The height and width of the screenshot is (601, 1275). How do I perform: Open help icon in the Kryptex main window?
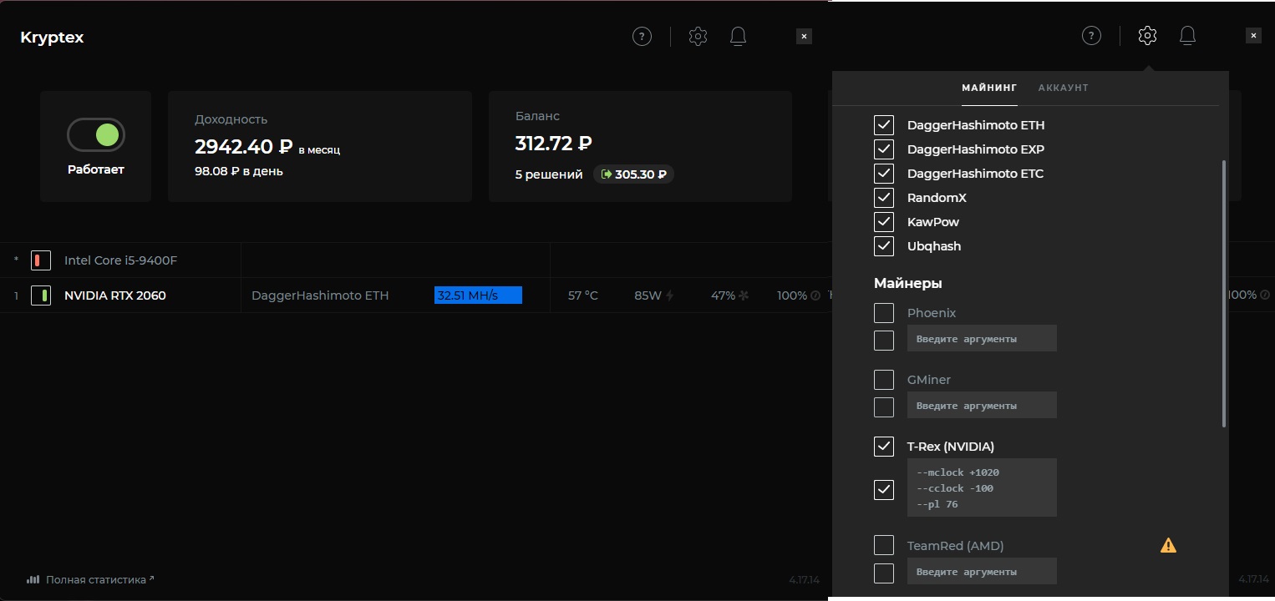[x=642, y=36]
